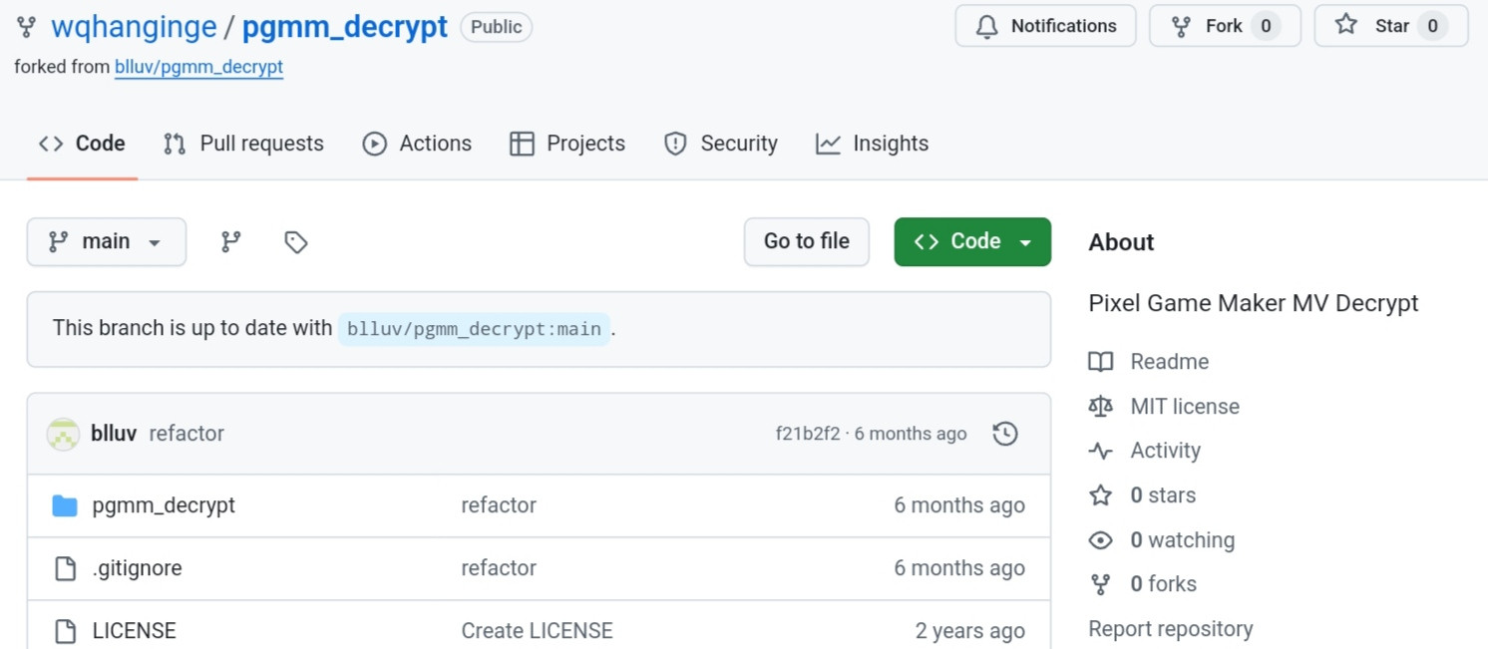Fork this repository with the Fork button
The height and width of the screenshot is (649, 1488).
coord(1225,26)
